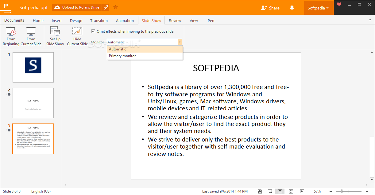Collapse the ribbon with the arrow
Screen dimensions: 375x195
(370, 20)
